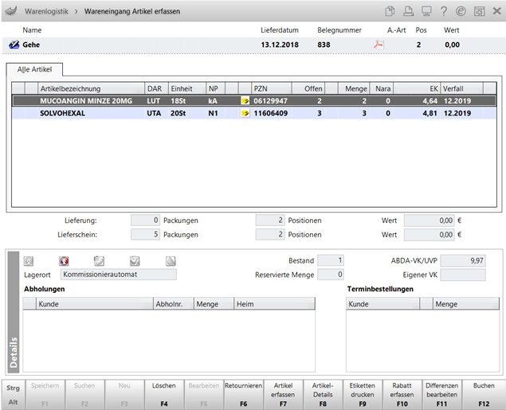Click the Menge column header in article table
Viewport: 506px width, 410px height.
(x=354, y=88)
